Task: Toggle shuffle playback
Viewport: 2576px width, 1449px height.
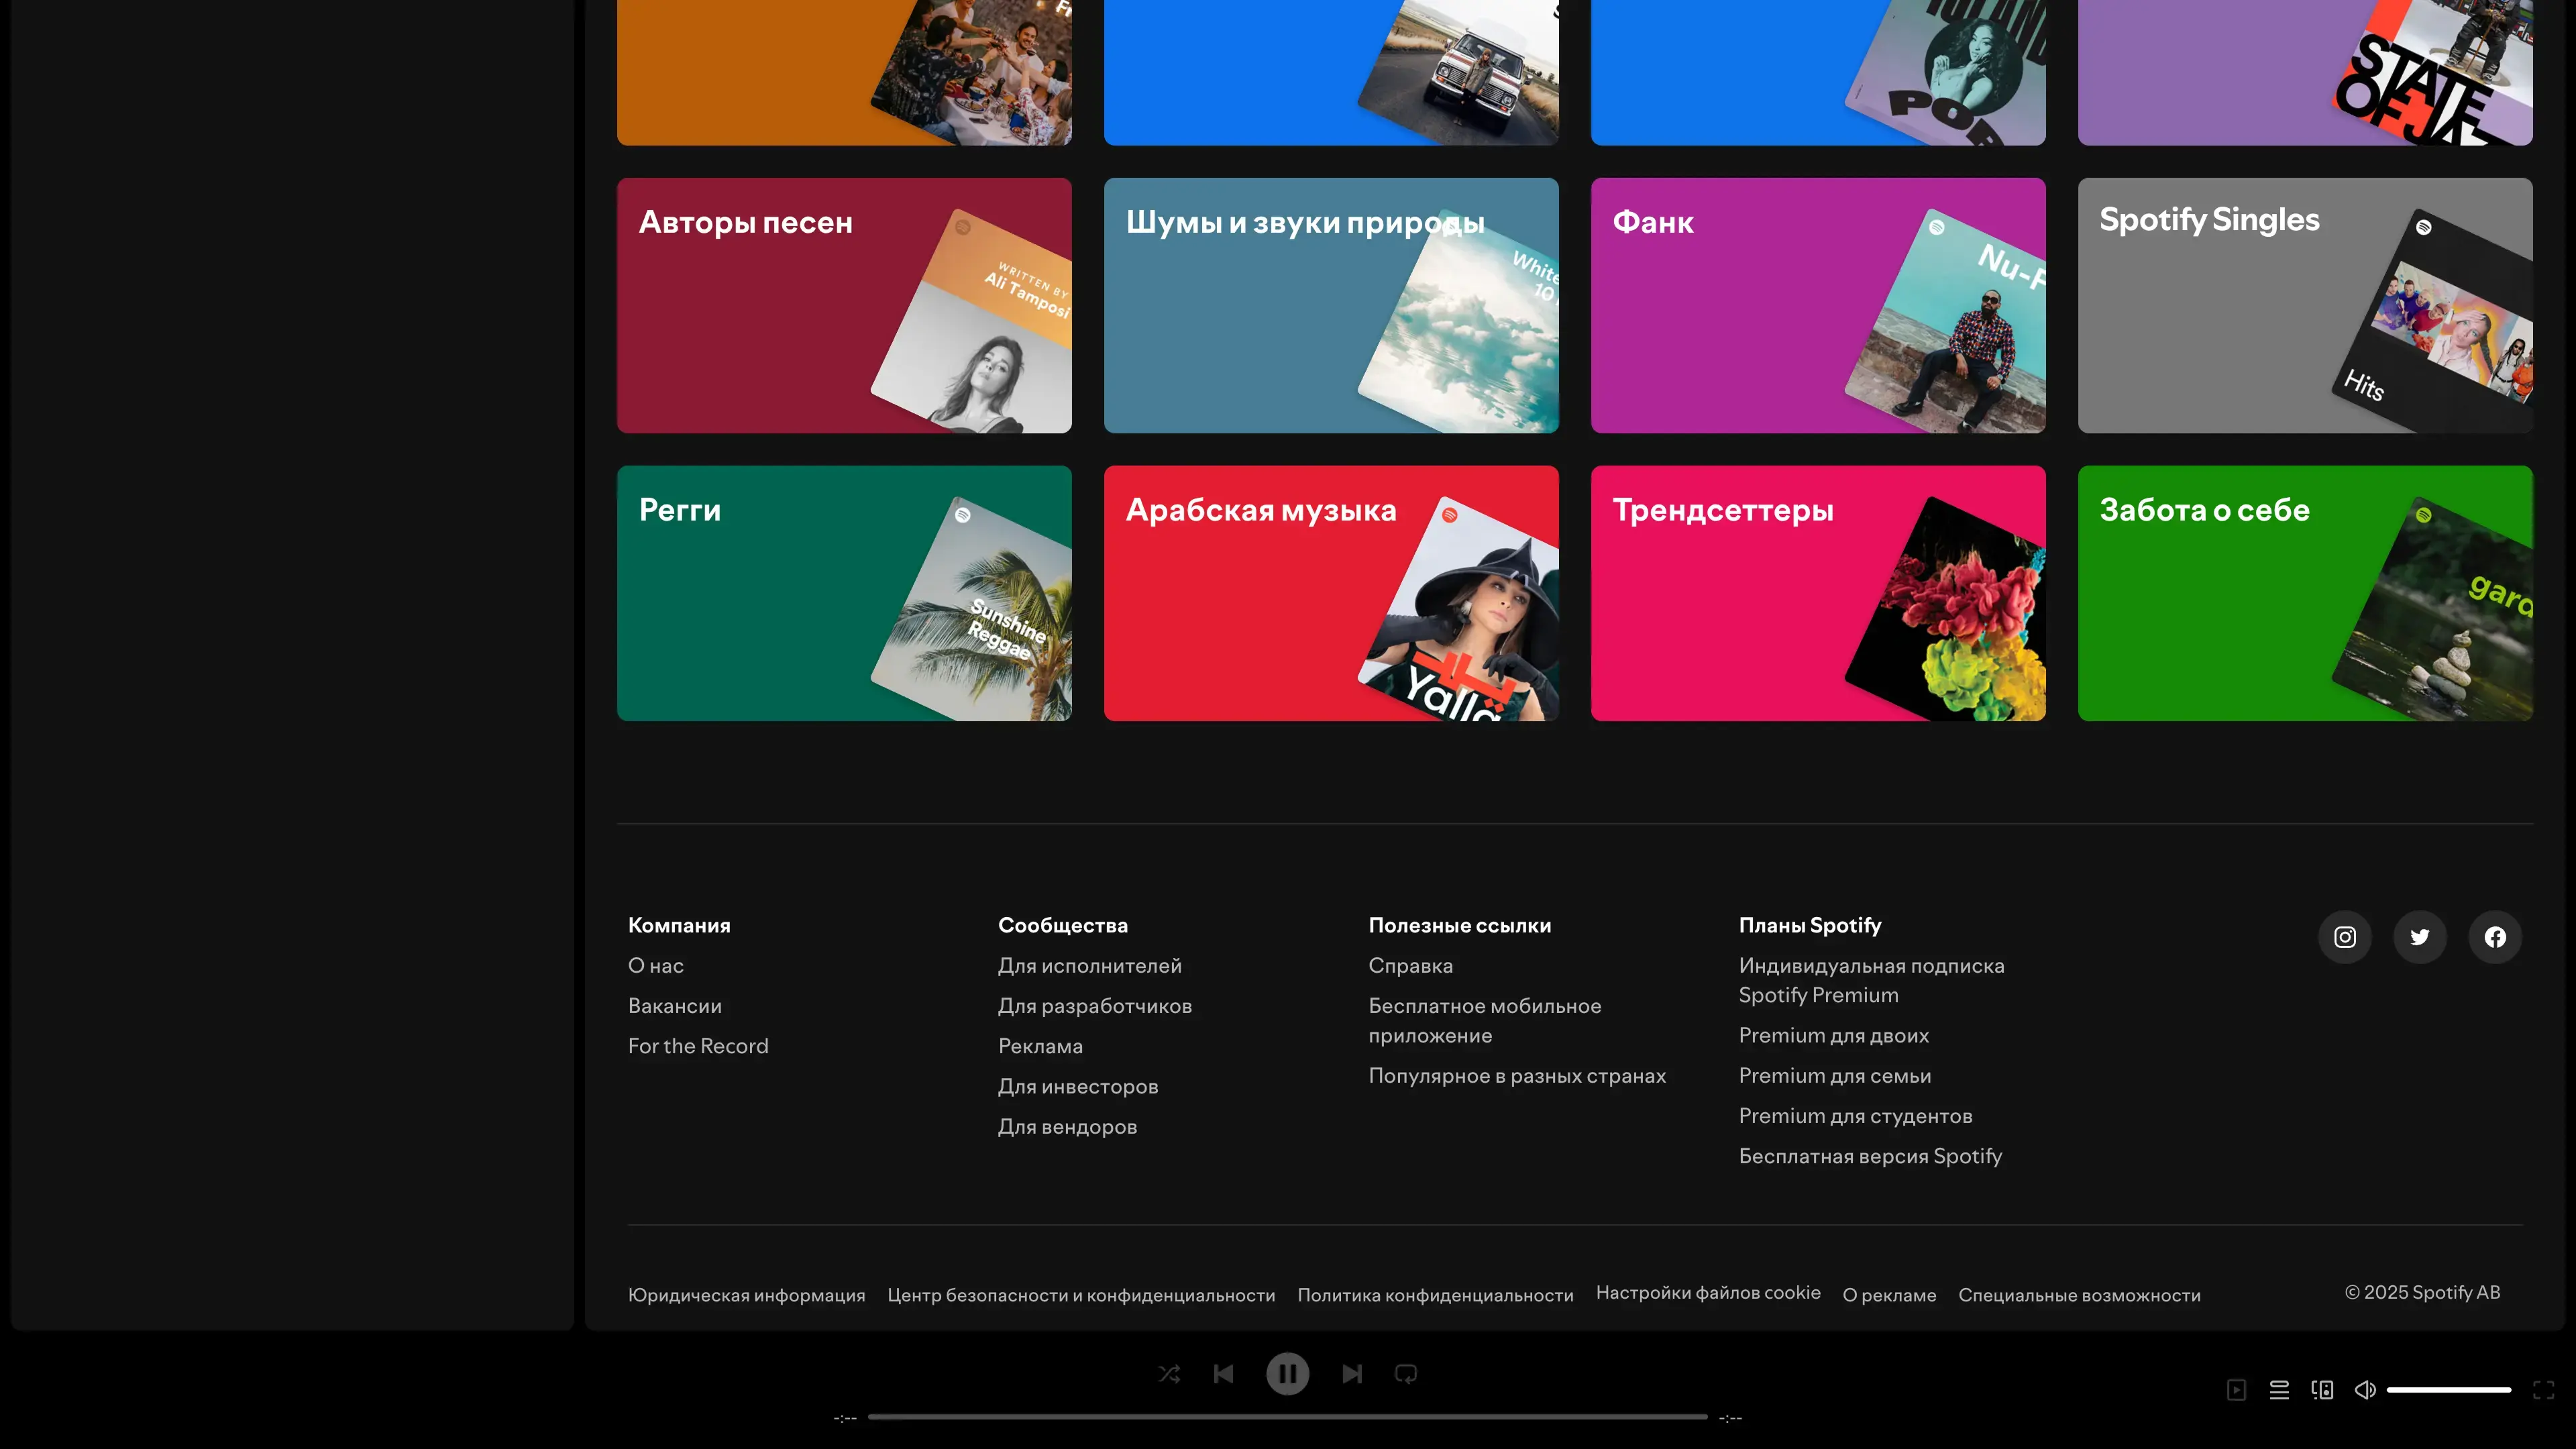Action: pos(1169,1374)
